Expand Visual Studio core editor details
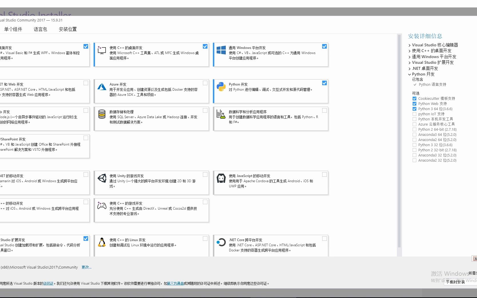 coord(409,45)
